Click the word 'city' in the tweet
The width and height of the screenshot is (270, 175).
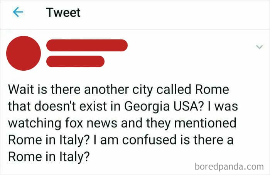point(142,90)
